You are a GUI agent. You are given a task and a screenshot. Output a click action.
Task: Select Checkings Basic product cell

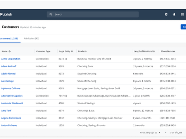tap(86, 110)
